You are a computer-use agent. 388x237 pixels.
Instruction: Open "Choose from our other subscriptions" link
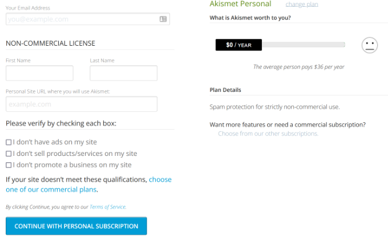point(268,134)
